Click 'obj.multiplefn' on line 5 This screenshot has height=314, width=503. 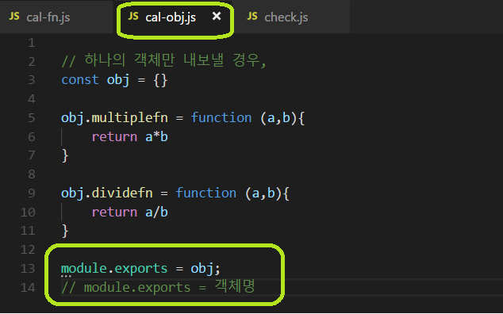tap(114, 117)
